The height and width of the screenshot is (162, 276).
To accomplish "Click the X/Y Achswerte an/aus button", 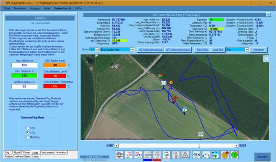I will (178, 50).
